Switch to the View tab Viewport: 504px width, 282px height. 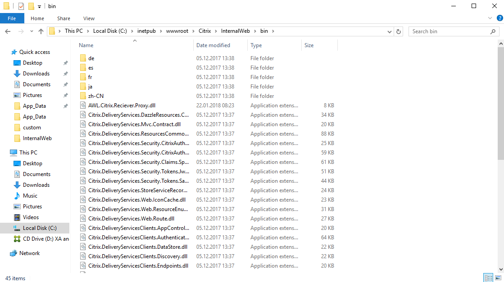(89, 18)
